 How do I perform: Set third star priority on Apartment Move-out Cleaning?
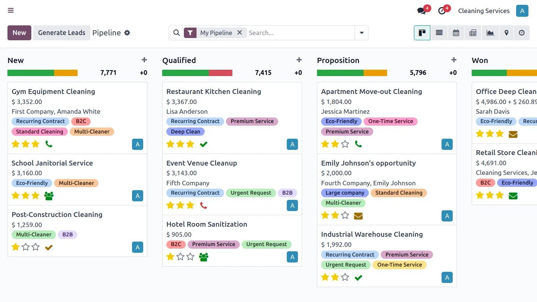345,144
